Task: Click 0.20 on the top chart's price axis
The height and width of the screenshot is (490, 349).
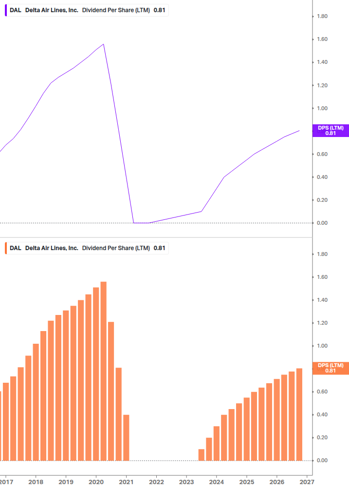Action: pos(322,200)
